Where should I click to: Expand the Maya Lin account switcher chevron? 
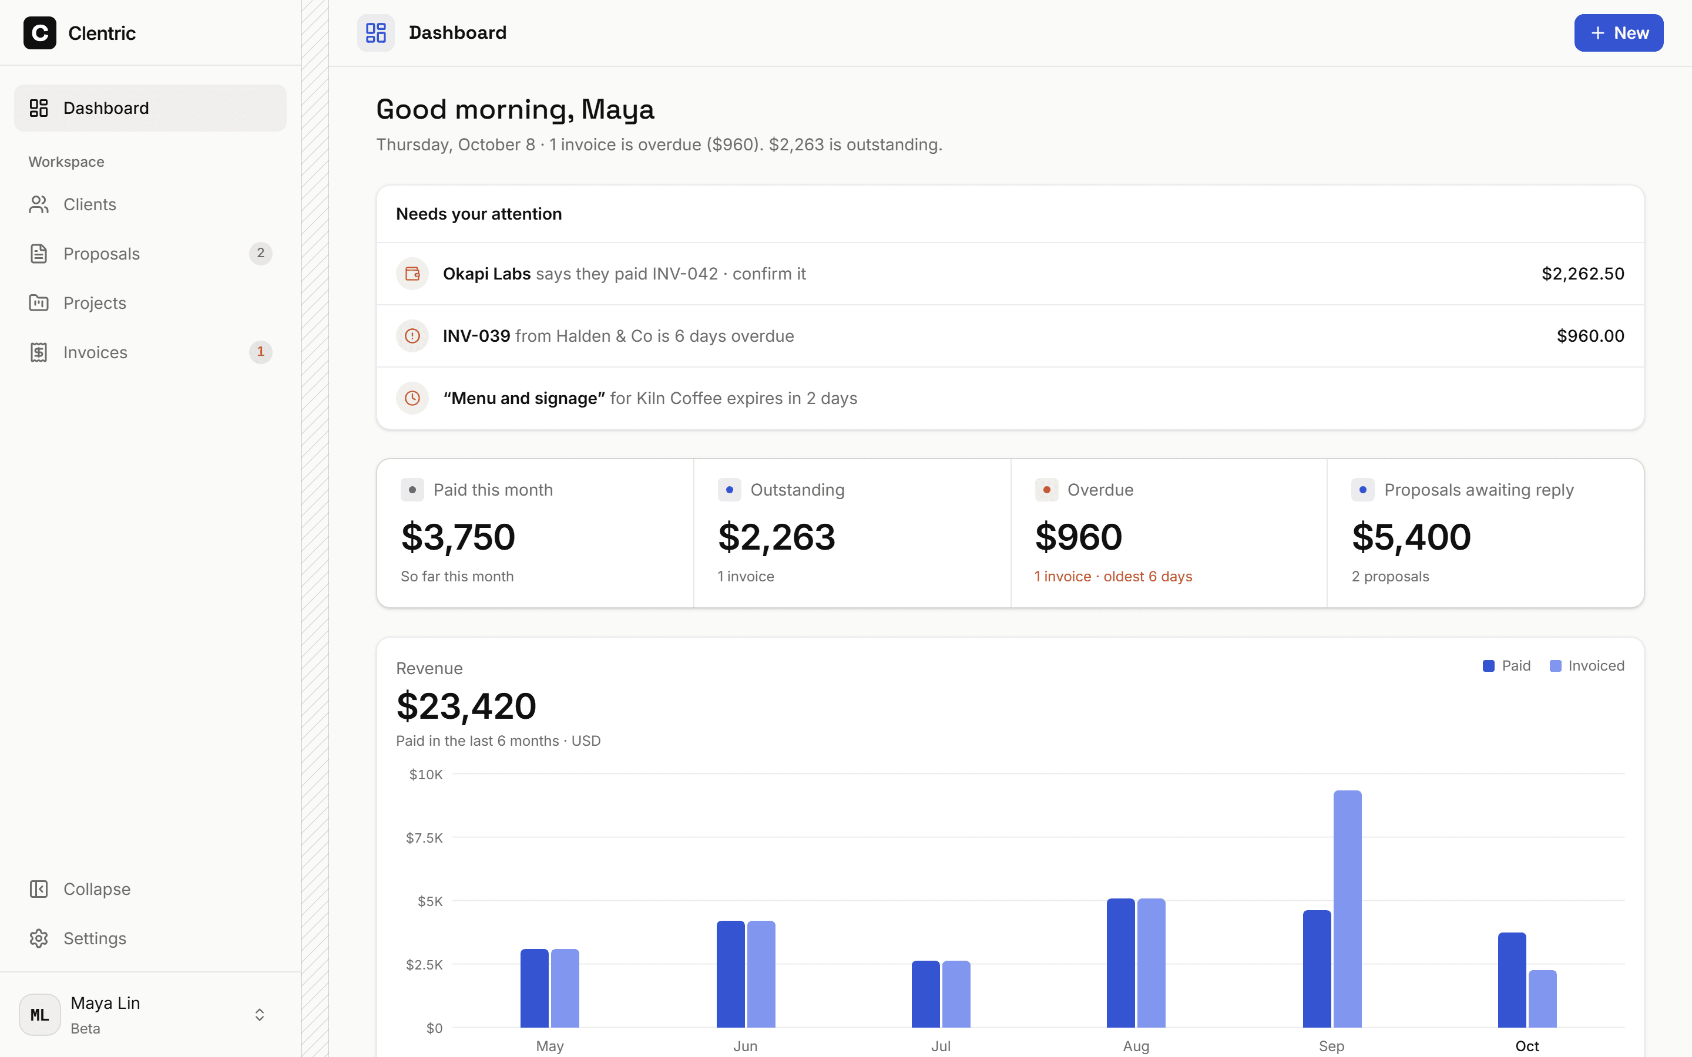(x=260, y=1014)
